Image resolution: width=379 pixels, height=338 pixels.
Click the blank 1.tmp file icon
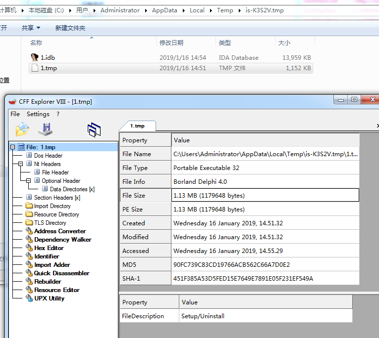[x=35, y=68]
